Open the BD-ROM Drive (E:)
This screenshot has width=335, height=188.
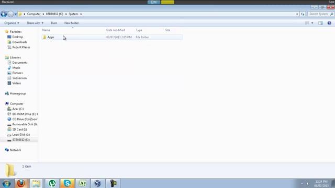click(x=25, y=114)
